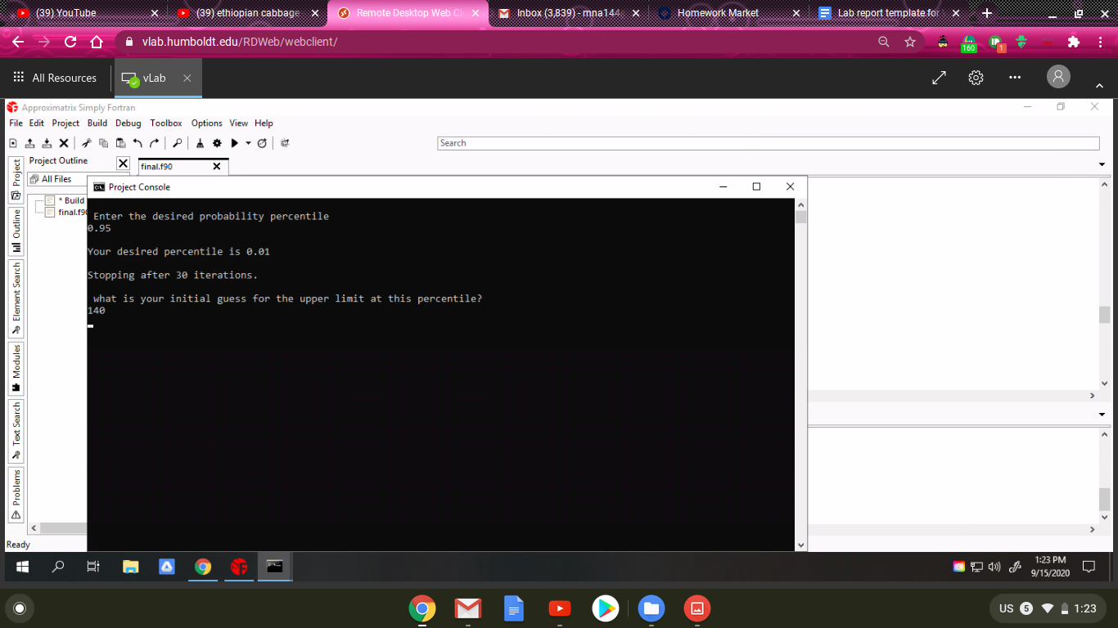Close the final.f90 editor tab
This screenshot has height=628, width=1118.
click(x=216, y=167)
